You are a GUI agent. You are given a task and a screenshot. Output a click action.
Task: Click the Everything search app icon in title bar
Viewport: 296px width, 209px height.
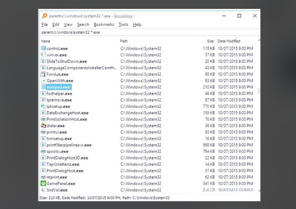(x=45, y=16)
